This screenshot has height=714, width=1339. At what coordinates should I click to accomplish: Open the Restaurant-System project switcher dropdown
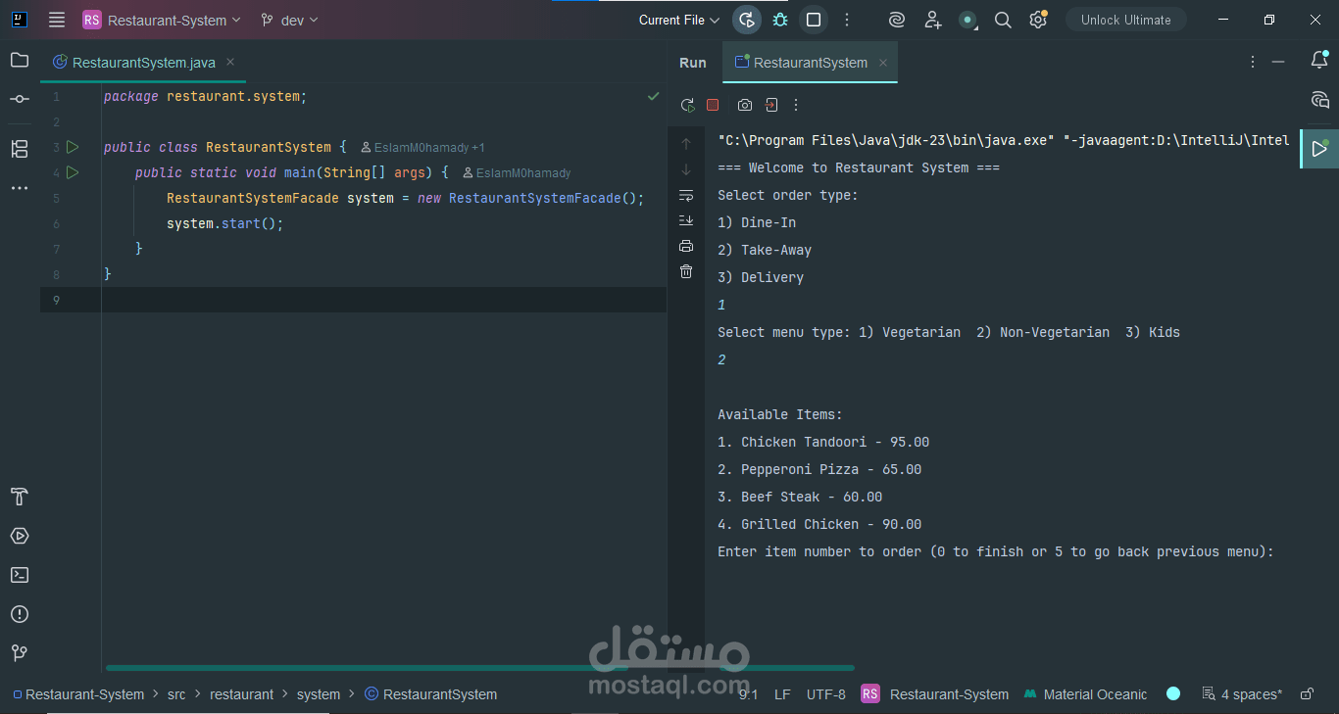tap(162, 20)
